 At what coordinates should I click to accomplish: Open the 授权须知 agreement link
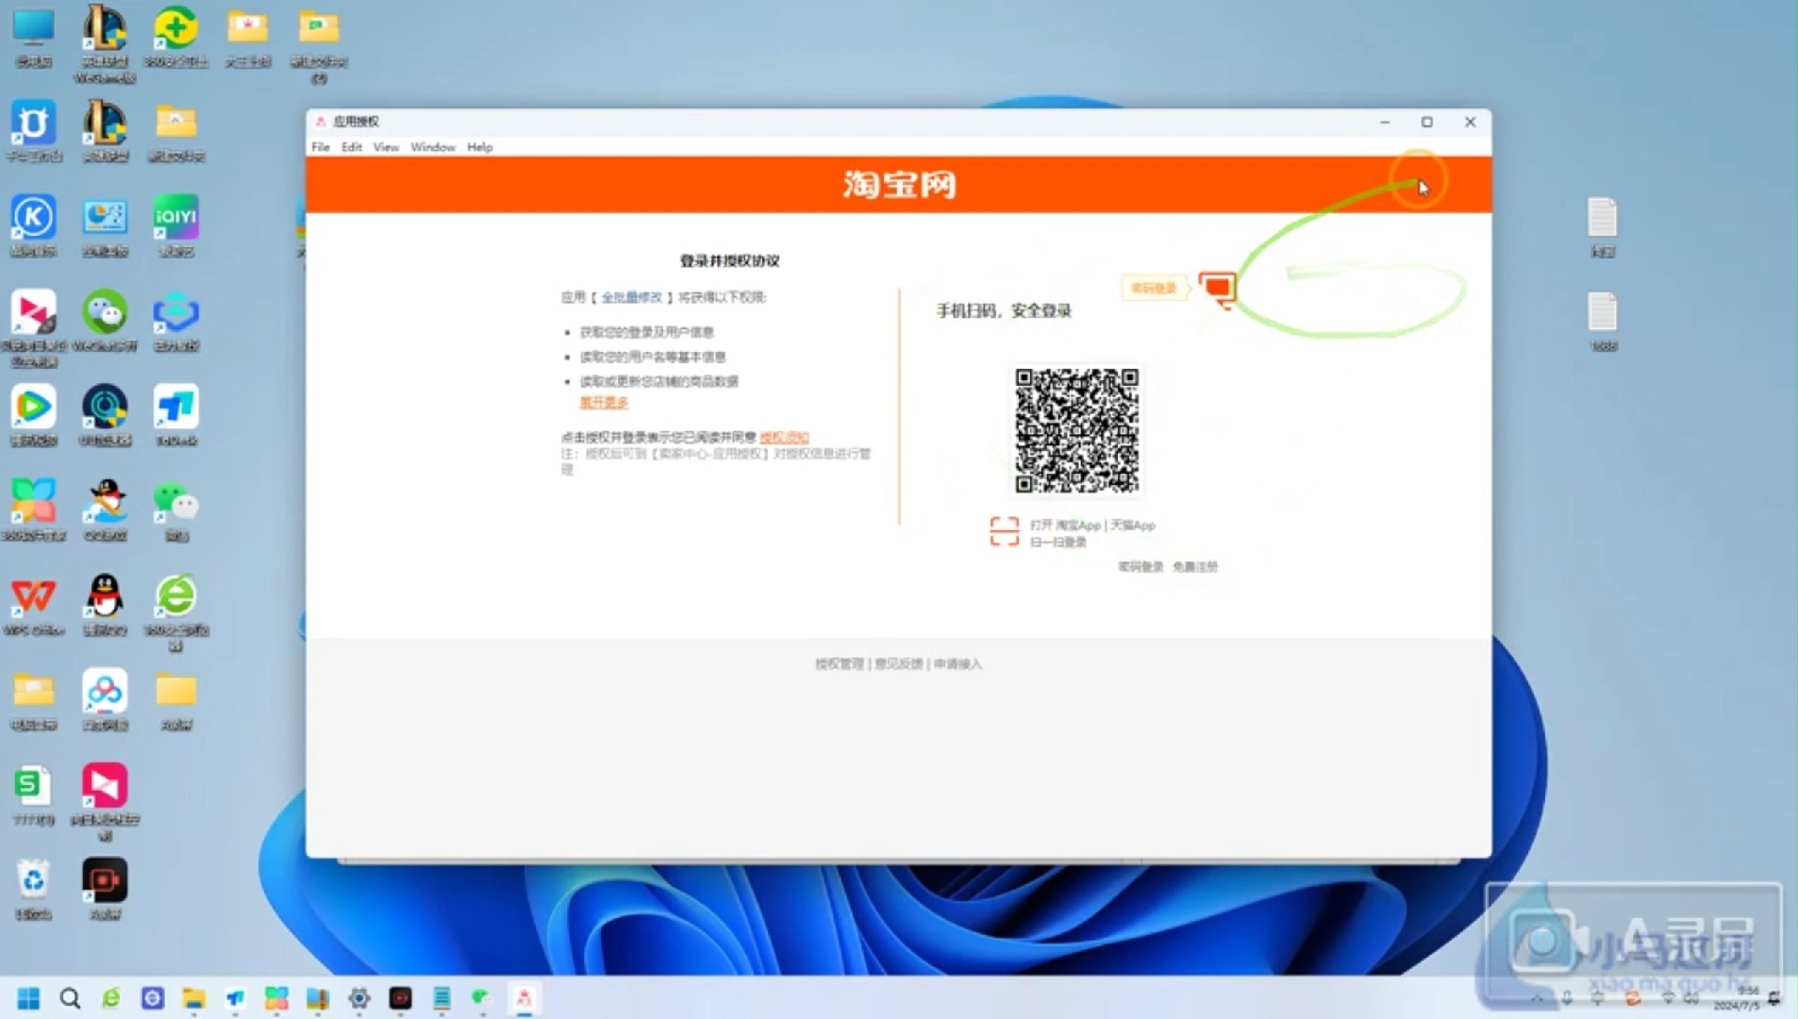(x=784, y=437)
